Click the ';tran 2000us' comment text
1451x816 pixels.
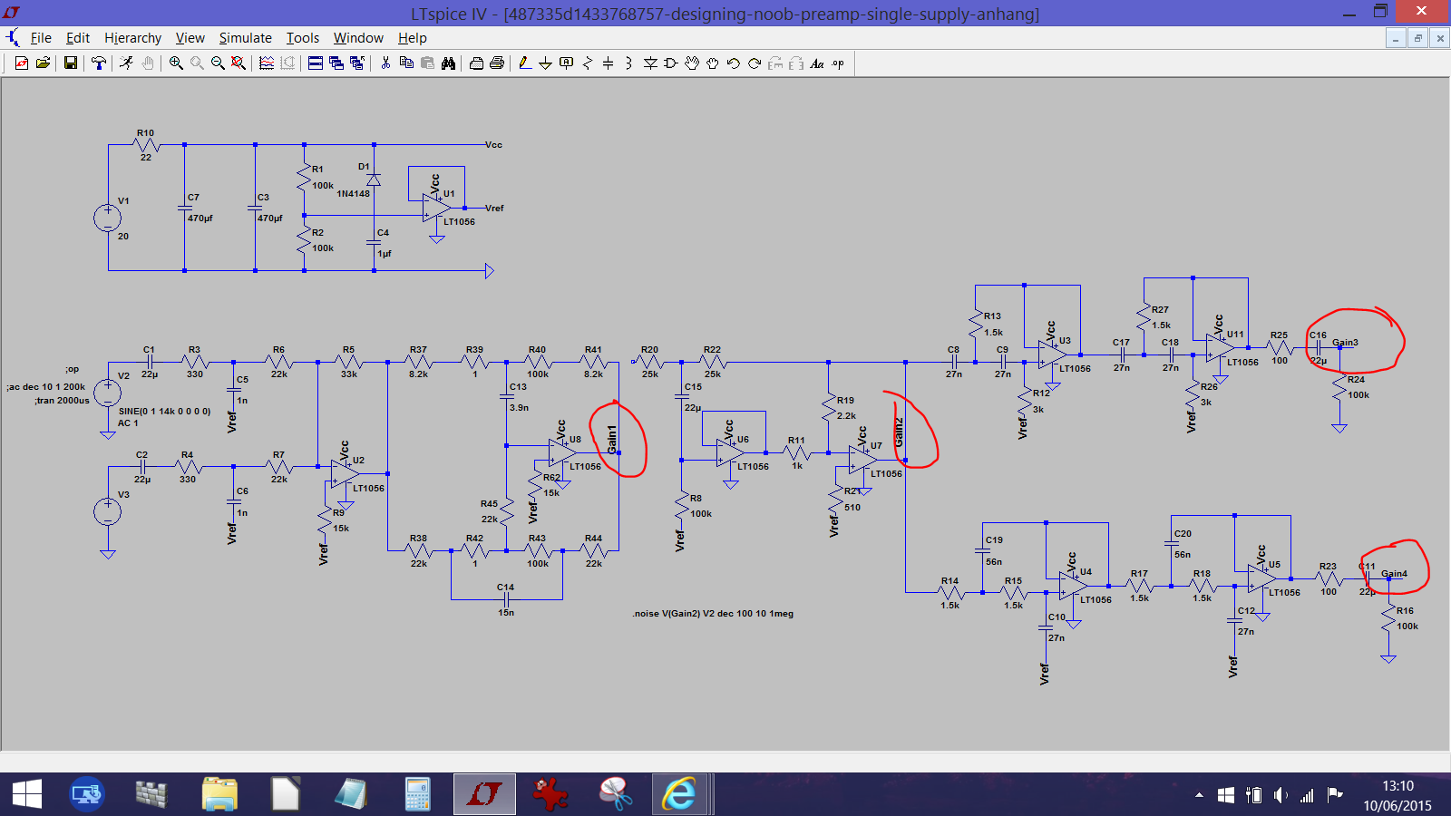(x=62, y=401)
